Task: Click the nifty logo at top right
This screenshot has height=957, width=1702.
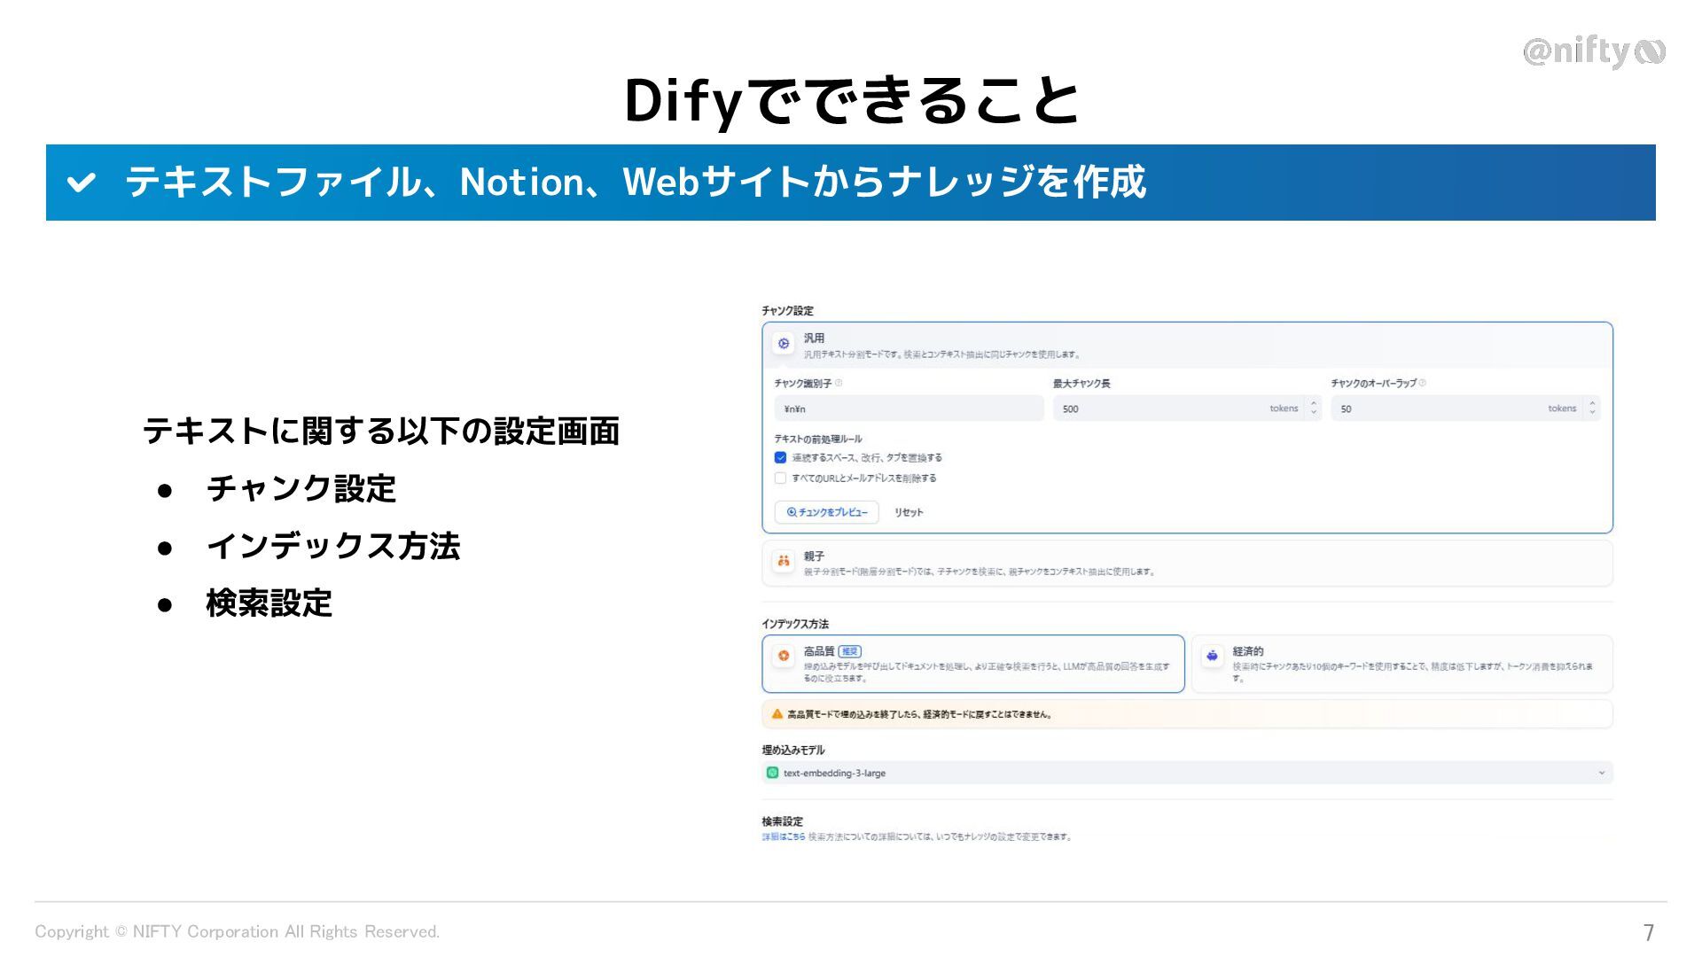Action: (x=1593, y=51)
